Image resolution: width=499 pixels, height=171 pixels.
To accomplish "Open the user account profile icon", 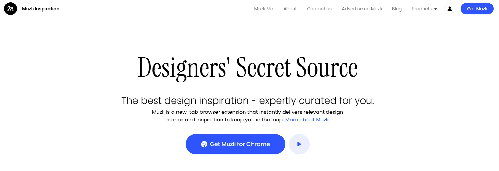I will tap(449, 9).
